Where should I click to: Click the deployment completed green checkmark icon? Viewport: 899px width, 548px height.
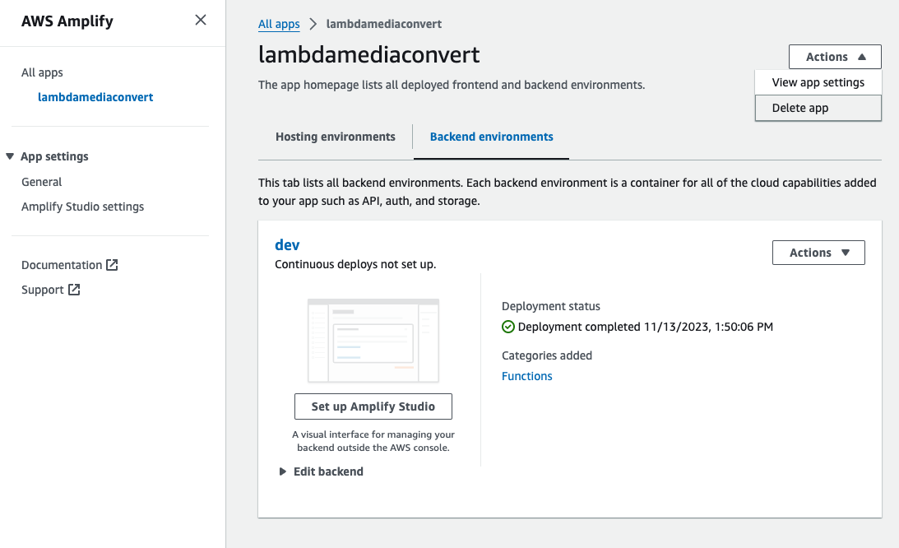click(508, 327)
